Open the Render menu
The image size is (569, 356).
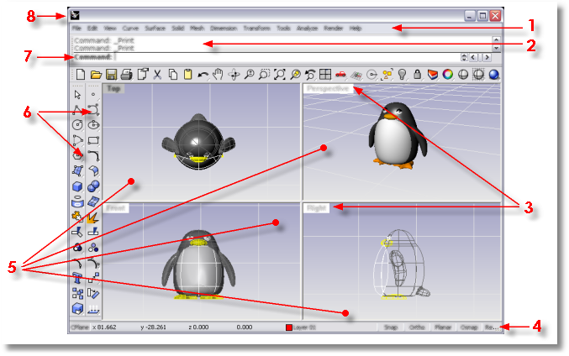(x=333, y=29)
